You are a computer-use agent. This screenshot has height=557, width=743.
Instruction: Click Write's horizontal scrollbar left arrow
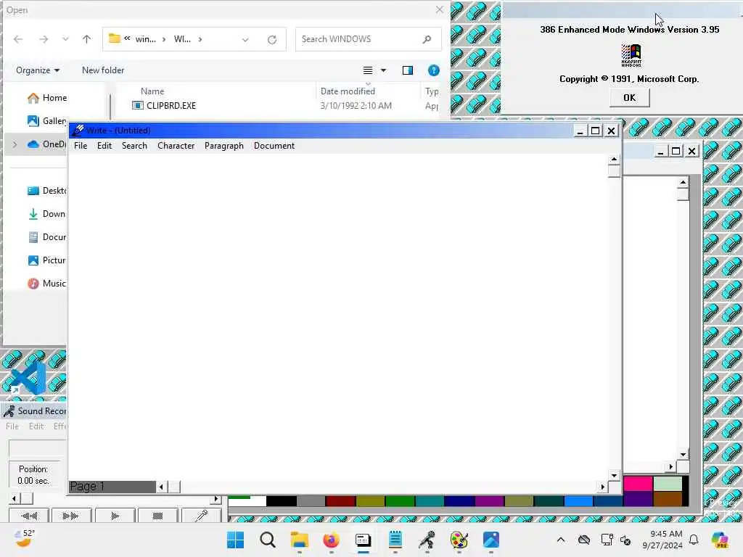[162, 487]
